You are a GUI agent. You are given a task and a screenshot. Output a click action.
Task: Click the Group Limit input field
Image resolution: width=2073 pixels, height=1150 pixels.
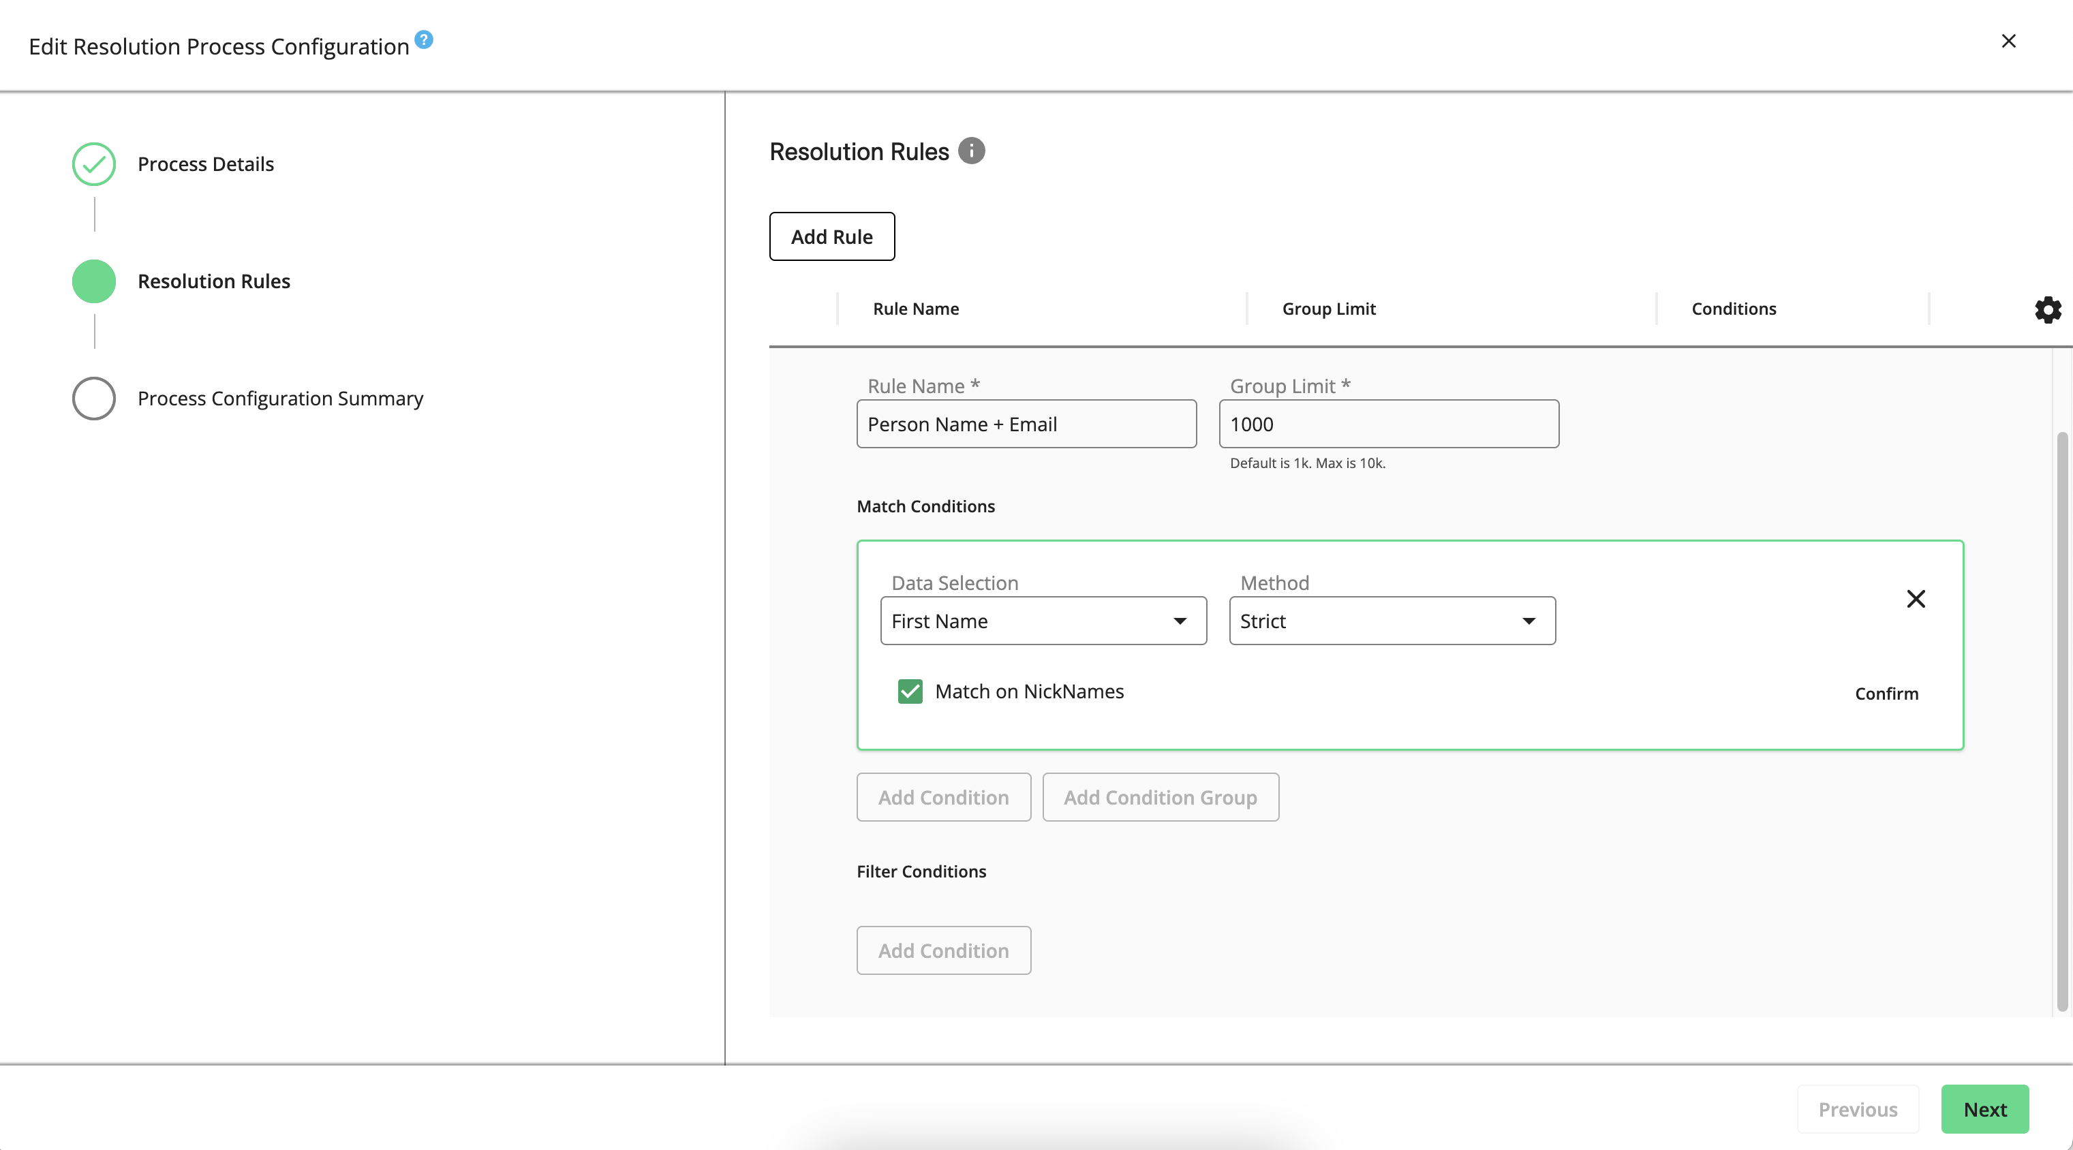click(1388, 424)
